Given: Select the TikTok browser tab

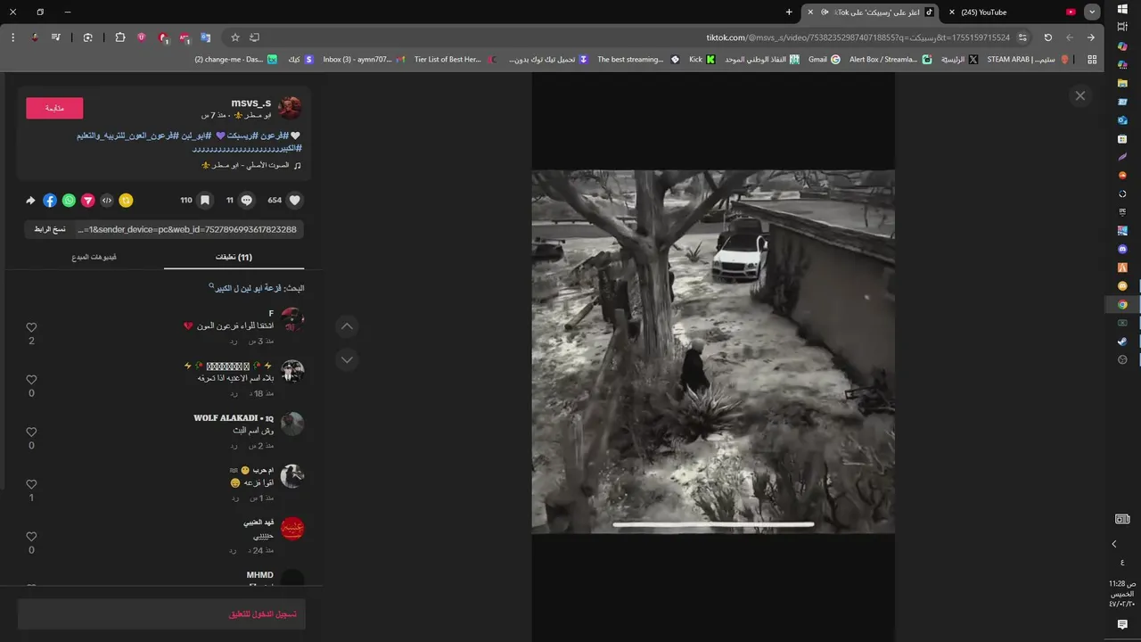Looking at the screenshot, I should [871, 12].
